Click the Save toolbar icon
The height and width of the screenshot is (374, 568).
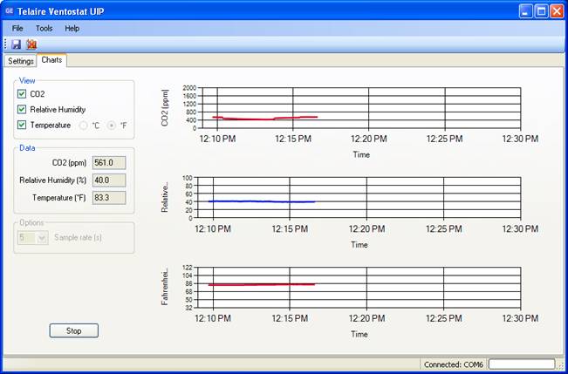(17, 44)
